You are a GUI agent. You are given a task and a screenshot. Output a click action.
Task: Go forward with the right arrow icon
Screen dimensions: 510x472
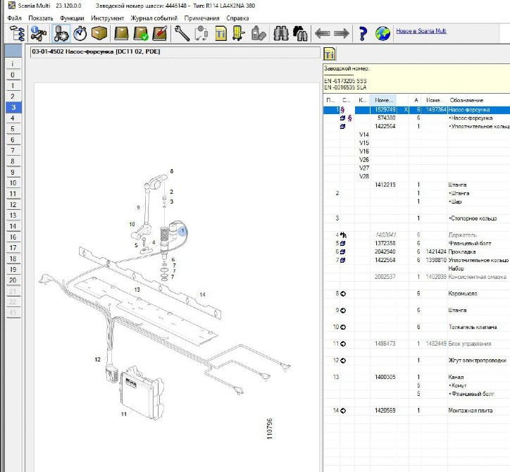342,33
